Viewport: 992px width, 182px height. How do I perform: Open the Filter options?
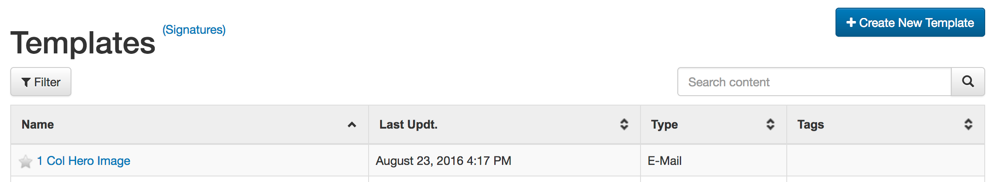(x=41, y=82)
